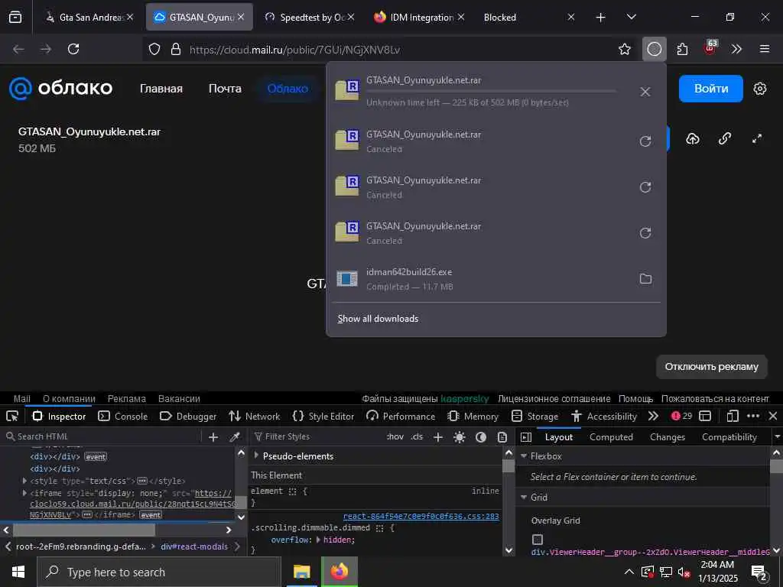Retry the first canceled GTASAN download

645,141
